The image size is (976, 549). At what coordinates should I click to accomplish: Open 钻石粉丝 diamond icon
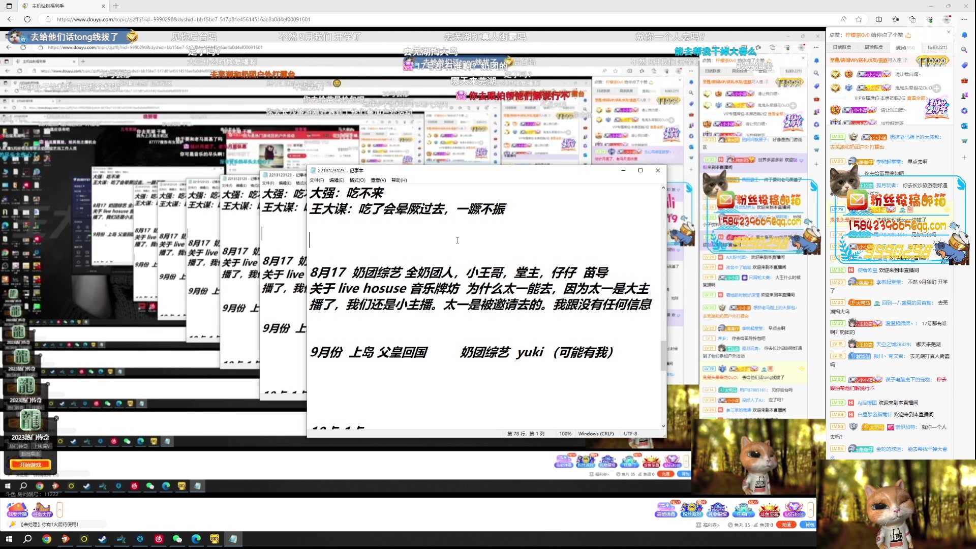795,509
